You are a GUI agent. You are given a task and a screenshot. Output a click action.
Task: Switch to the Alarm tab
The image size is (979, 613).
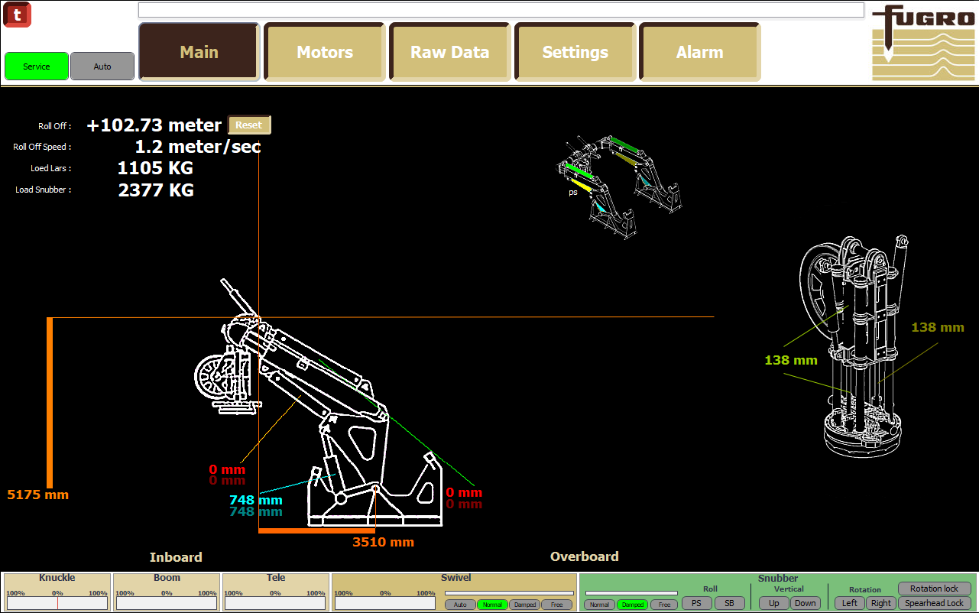point(699,52)
